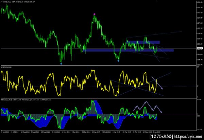204x140 pixels.
Task: Click the '2 Dec 2014' date label
Action: coord(76,132)
